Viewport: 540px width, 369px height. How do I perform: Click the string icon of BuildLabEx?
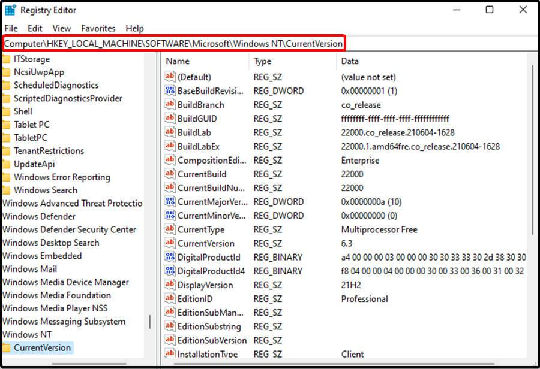170,146
